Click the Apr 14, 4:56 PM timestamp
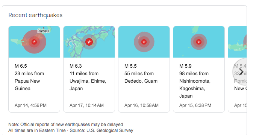 coord(30,105)
